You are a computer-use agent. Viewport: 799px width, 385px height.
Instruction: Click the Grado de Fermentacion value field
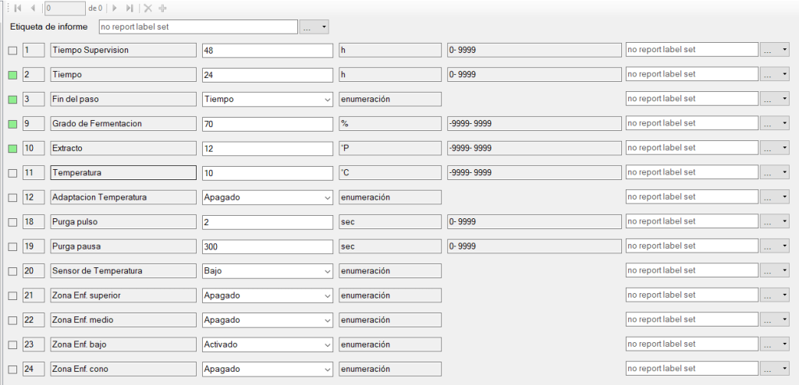coord(267,124)
